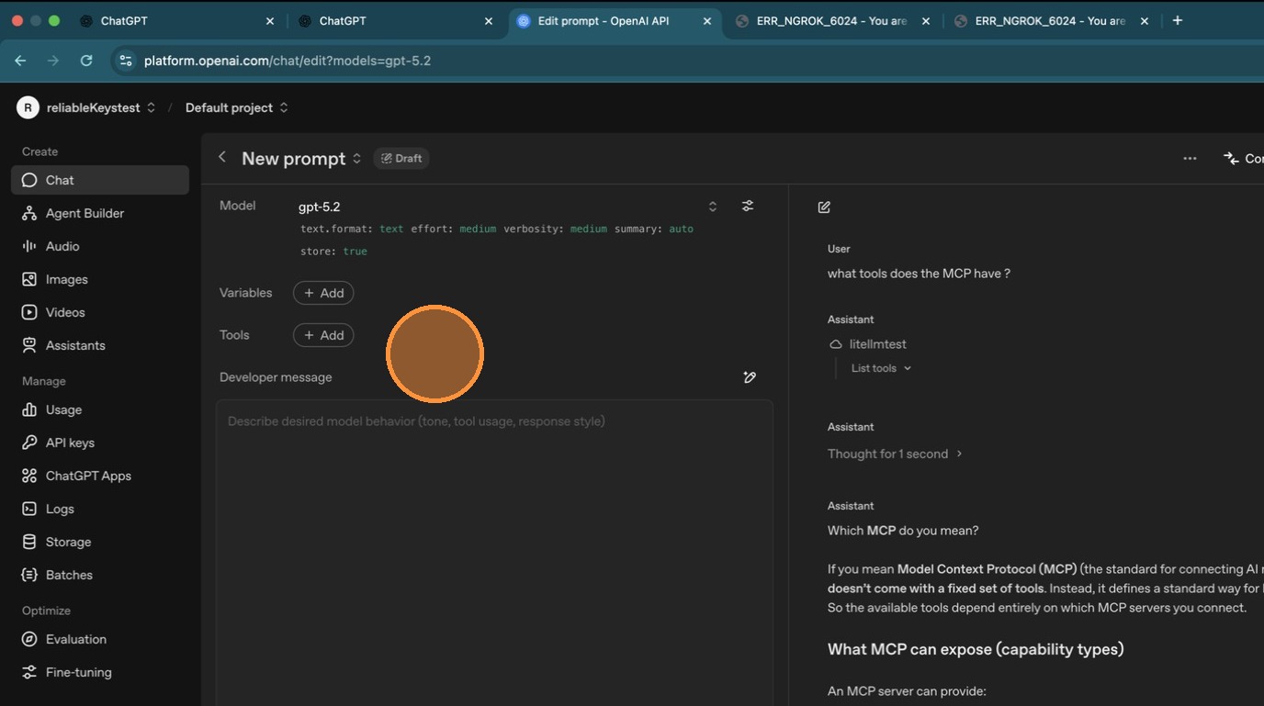1264x706 pixels.
Task: Click heading 'What MCP can expose'
Action: click(x=976, y=649)
